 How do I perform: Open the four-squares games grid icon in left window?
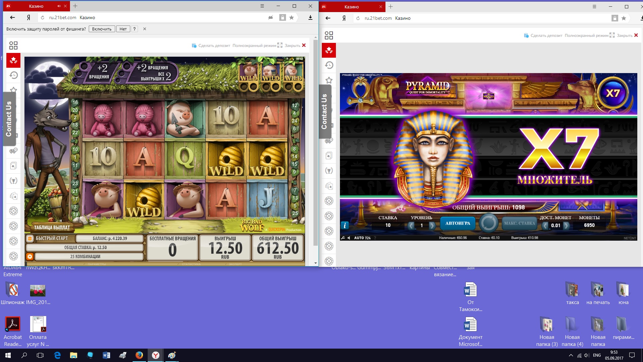click(x=13, y=45)
